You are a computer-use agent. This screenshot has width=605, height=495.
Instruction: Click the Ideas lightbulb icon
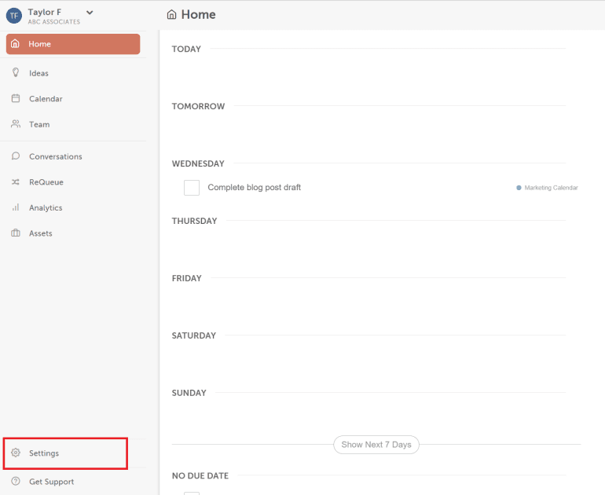pyautogui.click(x=16, y=72)
